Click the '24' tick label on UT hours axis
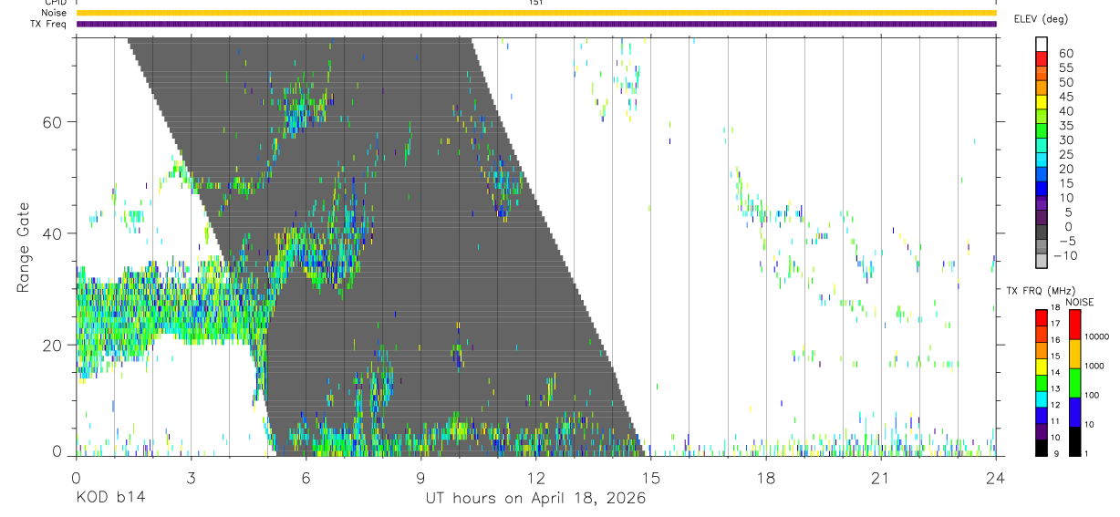1120x517 pixels. pyautogui.click(x=995, y=478)
